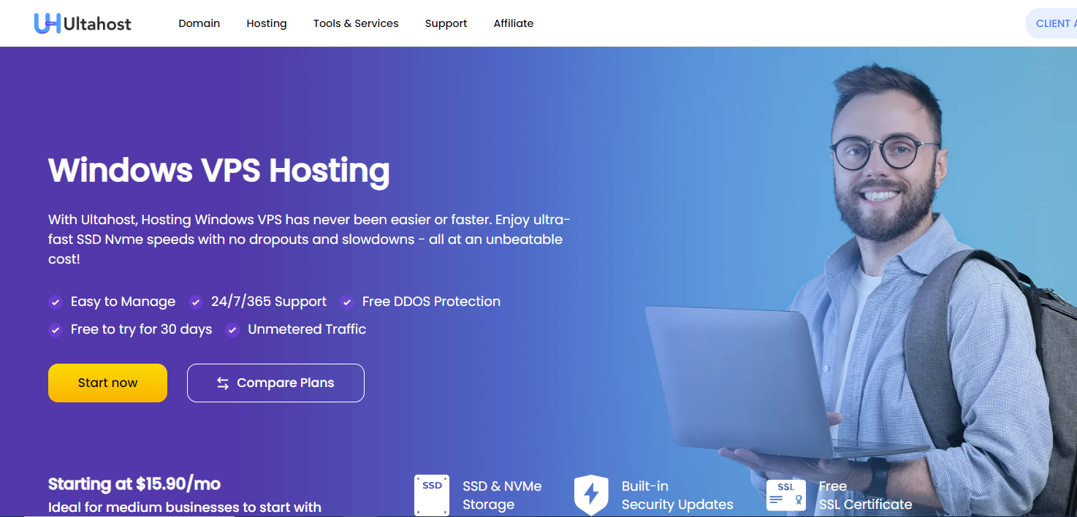Open the Support menu item
This screenshot has height=517, width=1077.
click(446, 23)
